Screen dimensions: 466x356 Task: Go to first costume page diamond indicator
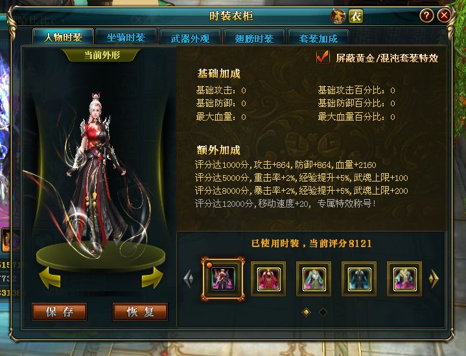(307, 312)
